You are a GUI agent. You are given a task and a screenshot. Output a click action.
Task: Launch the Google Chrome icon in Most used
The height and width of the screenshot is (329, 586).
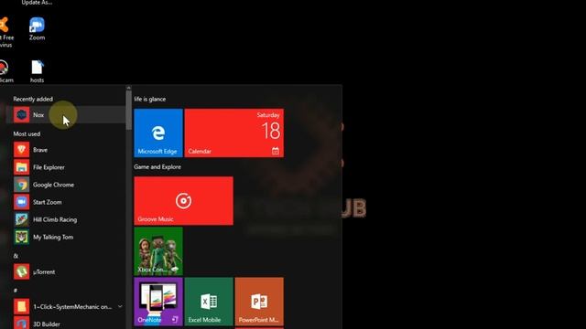[x=21, y=185]
